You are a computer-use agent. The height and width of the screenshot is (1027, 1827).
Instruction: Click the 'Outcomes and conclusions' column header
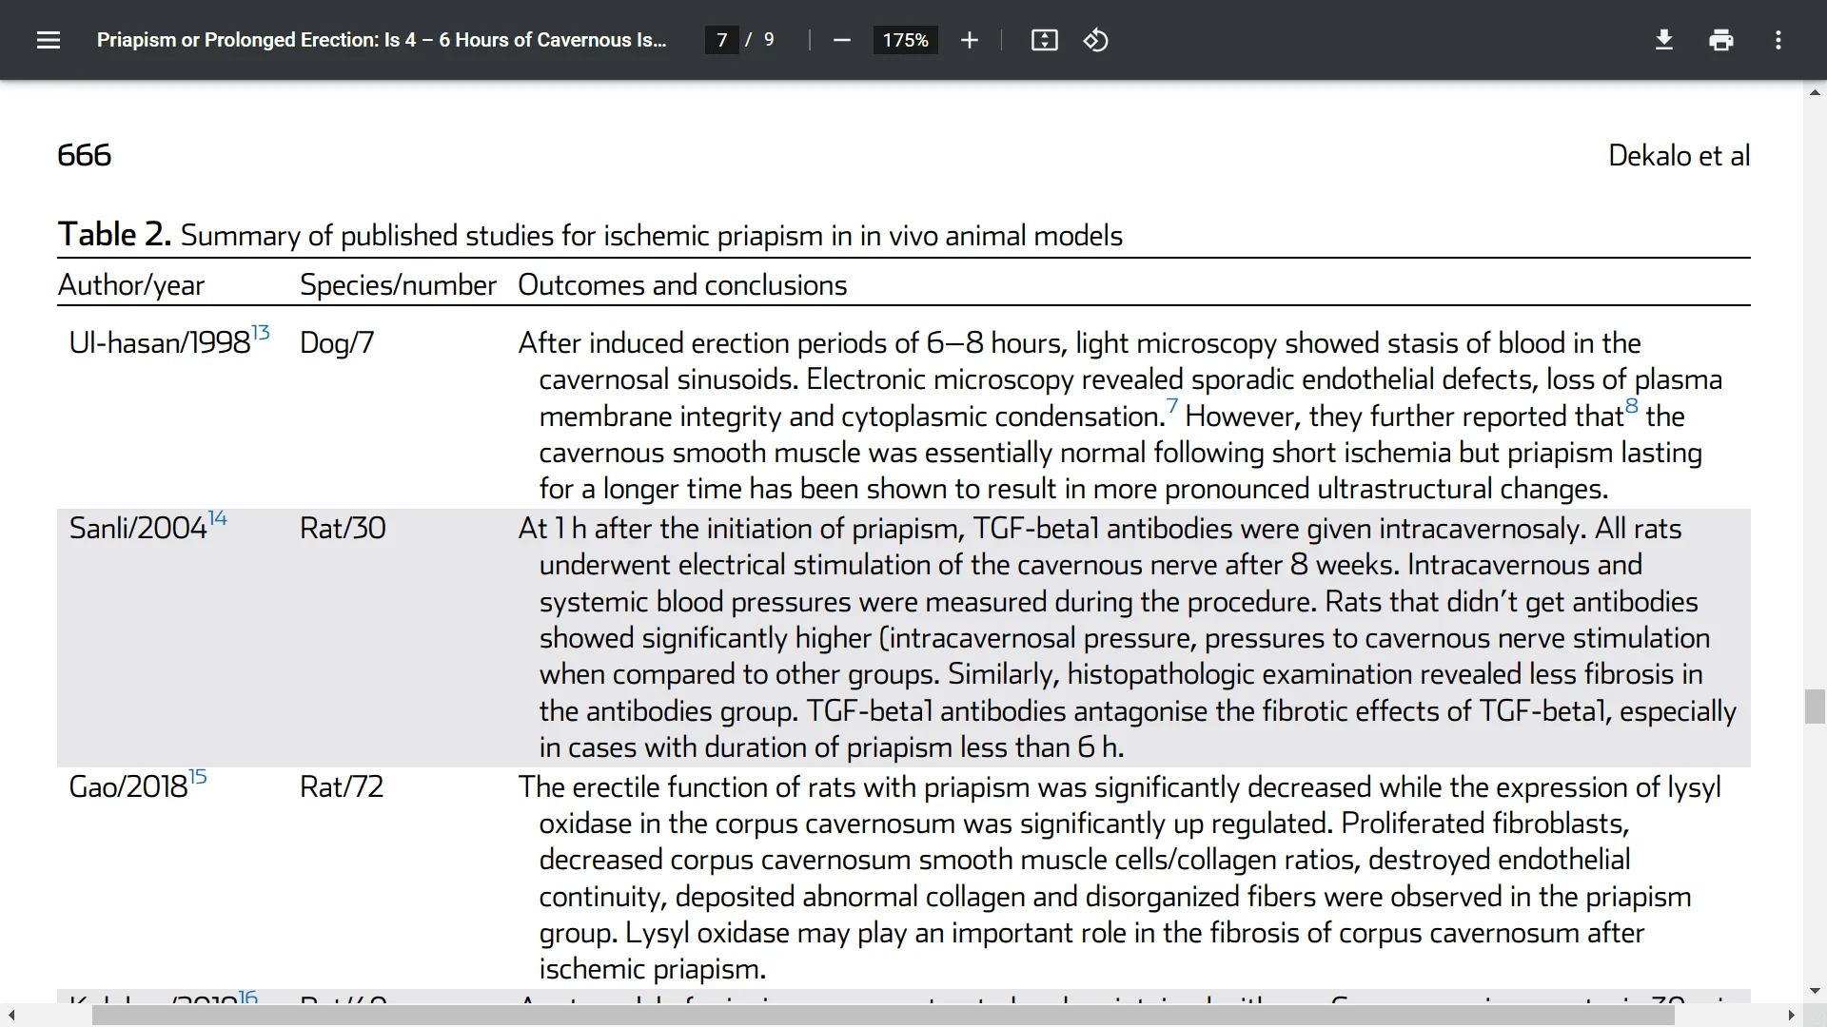pyautogui.click(x=682, y=285)
